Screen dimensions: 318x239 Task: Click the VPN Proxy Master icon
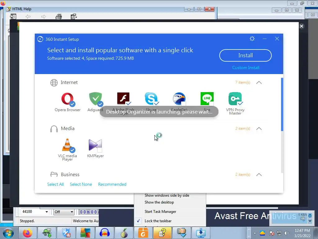[235, 99]
